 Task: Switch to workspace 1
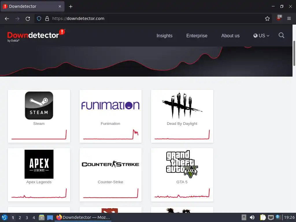(13, 218)
